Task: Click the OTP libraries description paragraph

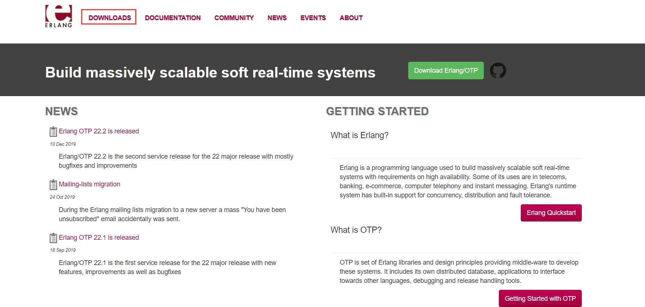Action: tap(459, 272)
